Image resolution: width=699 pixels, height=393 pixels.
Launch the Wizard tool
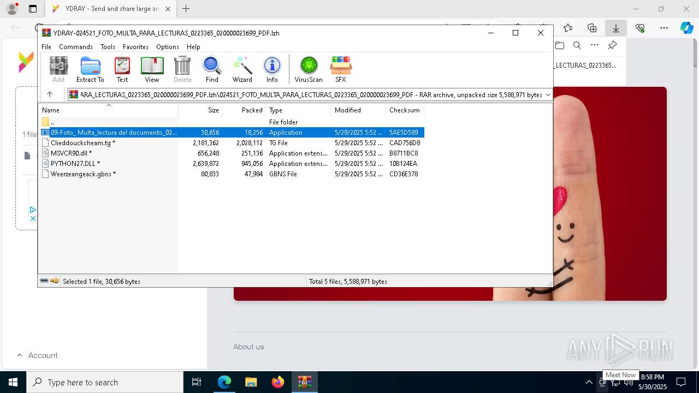[242, 69]
